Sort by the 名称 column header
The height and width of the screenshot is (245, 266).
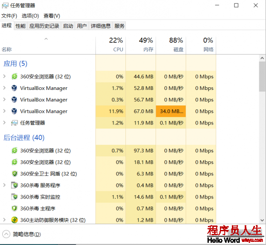48,46
